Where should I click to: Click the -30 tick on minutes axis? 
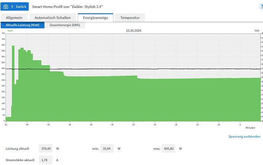pyautogui.click(x=133, y=125)
